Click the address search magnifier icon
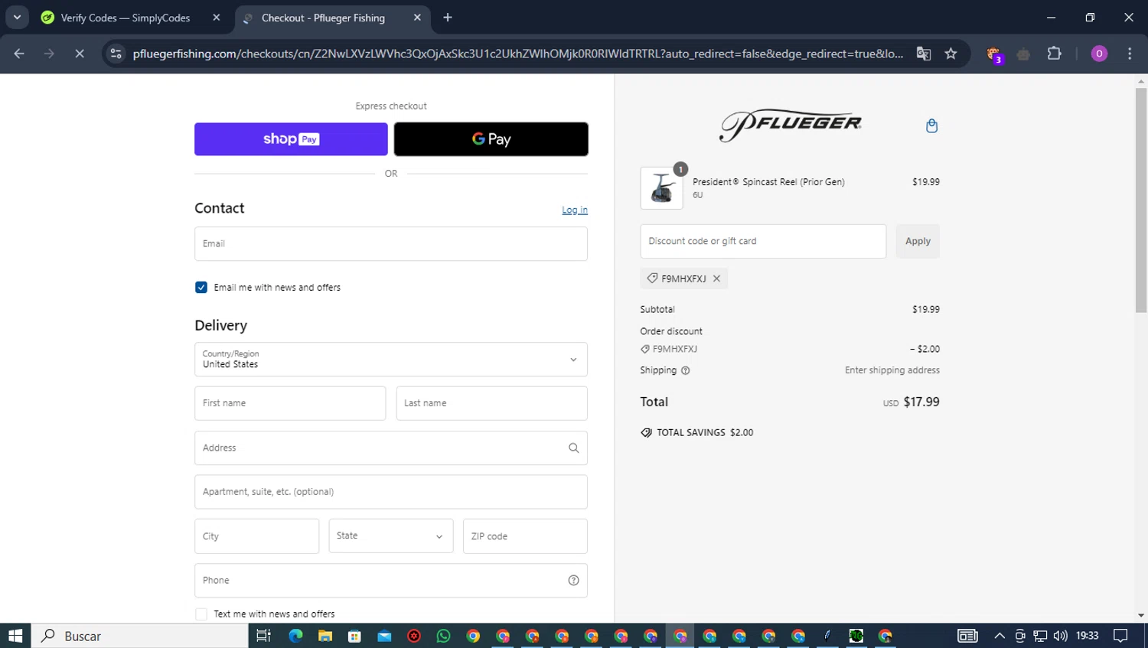1148x648 pixels. [573, 448]
